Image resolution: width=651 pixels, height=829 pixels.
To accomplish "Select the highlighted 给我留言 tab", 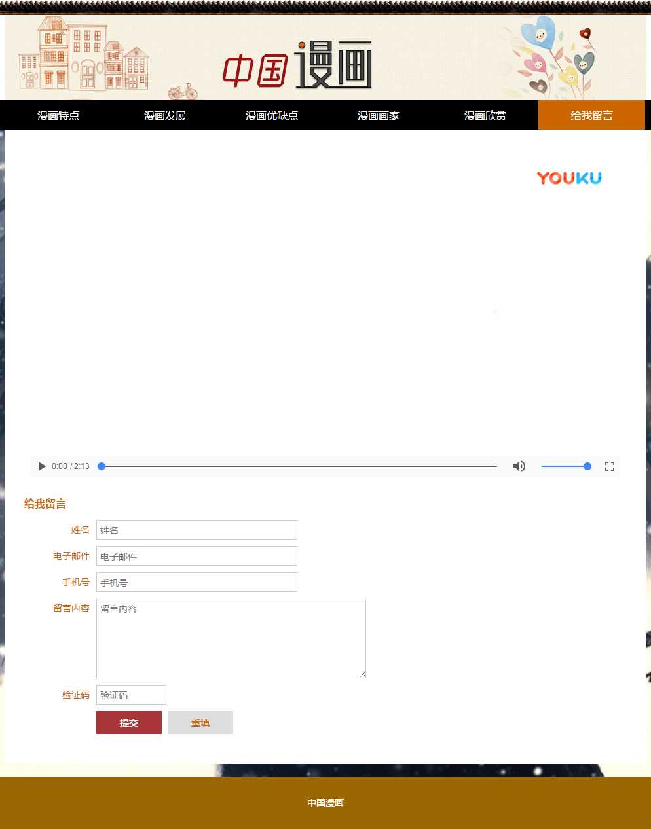I will [591, 116].
